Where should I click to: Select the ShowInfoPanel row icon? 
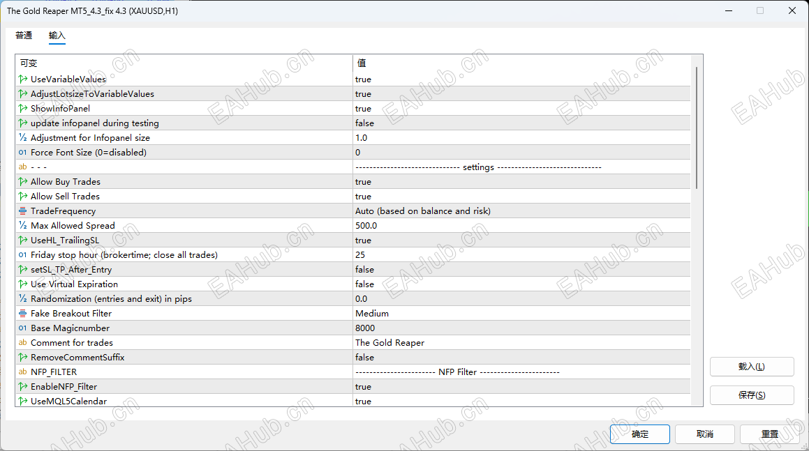23,108
